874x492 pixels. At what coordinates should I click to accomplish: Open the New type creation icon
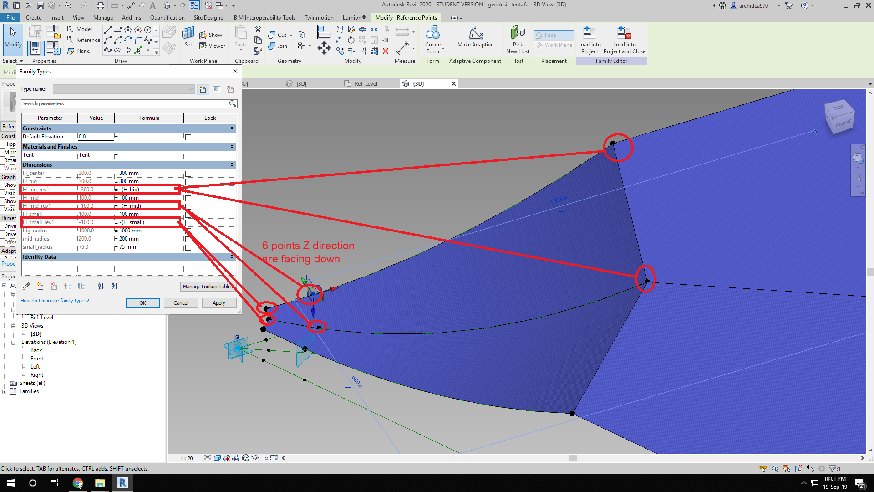point(203,89)
